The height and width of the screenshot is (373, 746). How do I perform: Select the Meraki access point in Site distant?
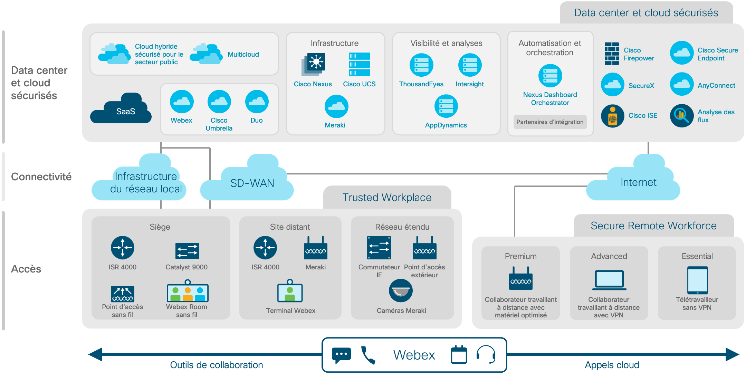tap(316, 248)
